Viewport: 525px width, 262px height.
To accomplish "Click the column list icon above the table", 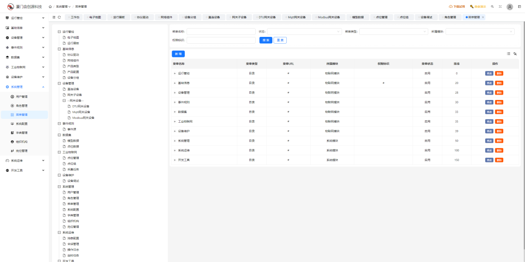I will tap(508, 54).
